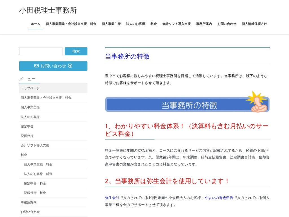Open sidebar sublink 法人のお客様 料金
Image resolution: width=289 pixels, height=217 pixels.
coord(53,174)
